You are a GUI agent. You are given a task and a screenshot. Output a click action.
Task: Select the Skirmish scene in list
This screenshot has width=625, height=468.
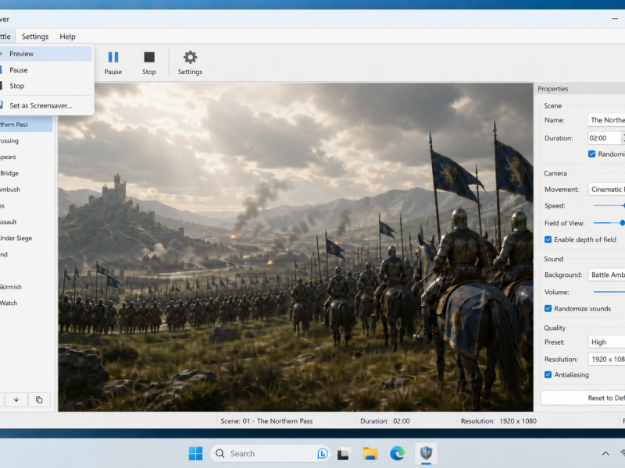[26, 287]
